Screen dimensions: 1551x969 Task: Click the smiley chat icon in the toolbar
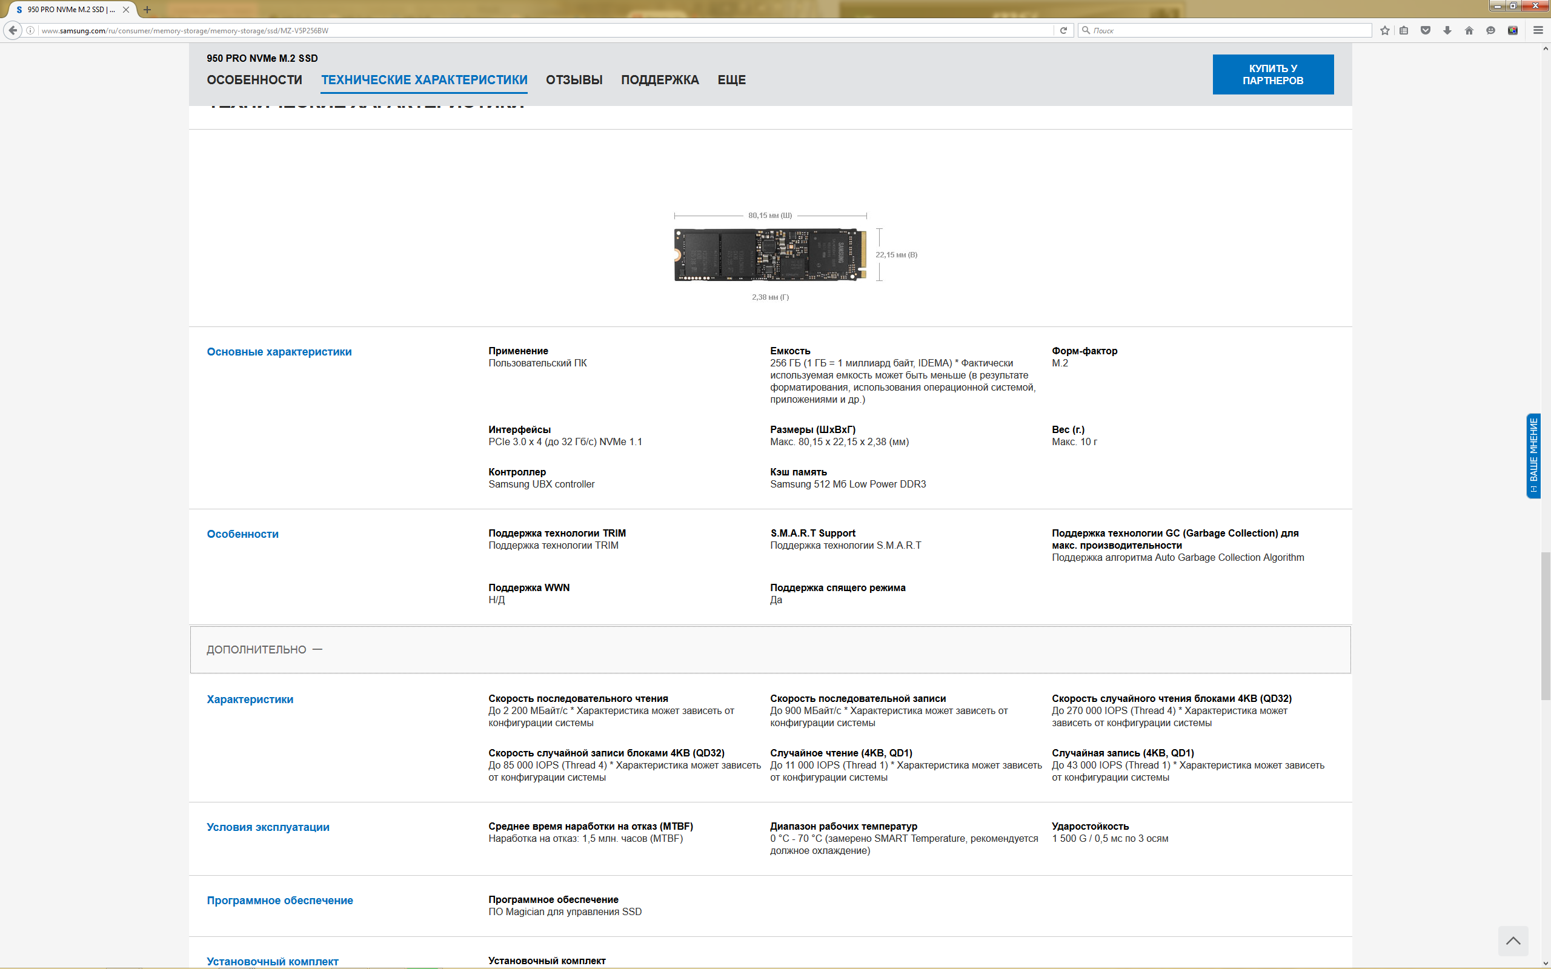[x=1491, y=30]
